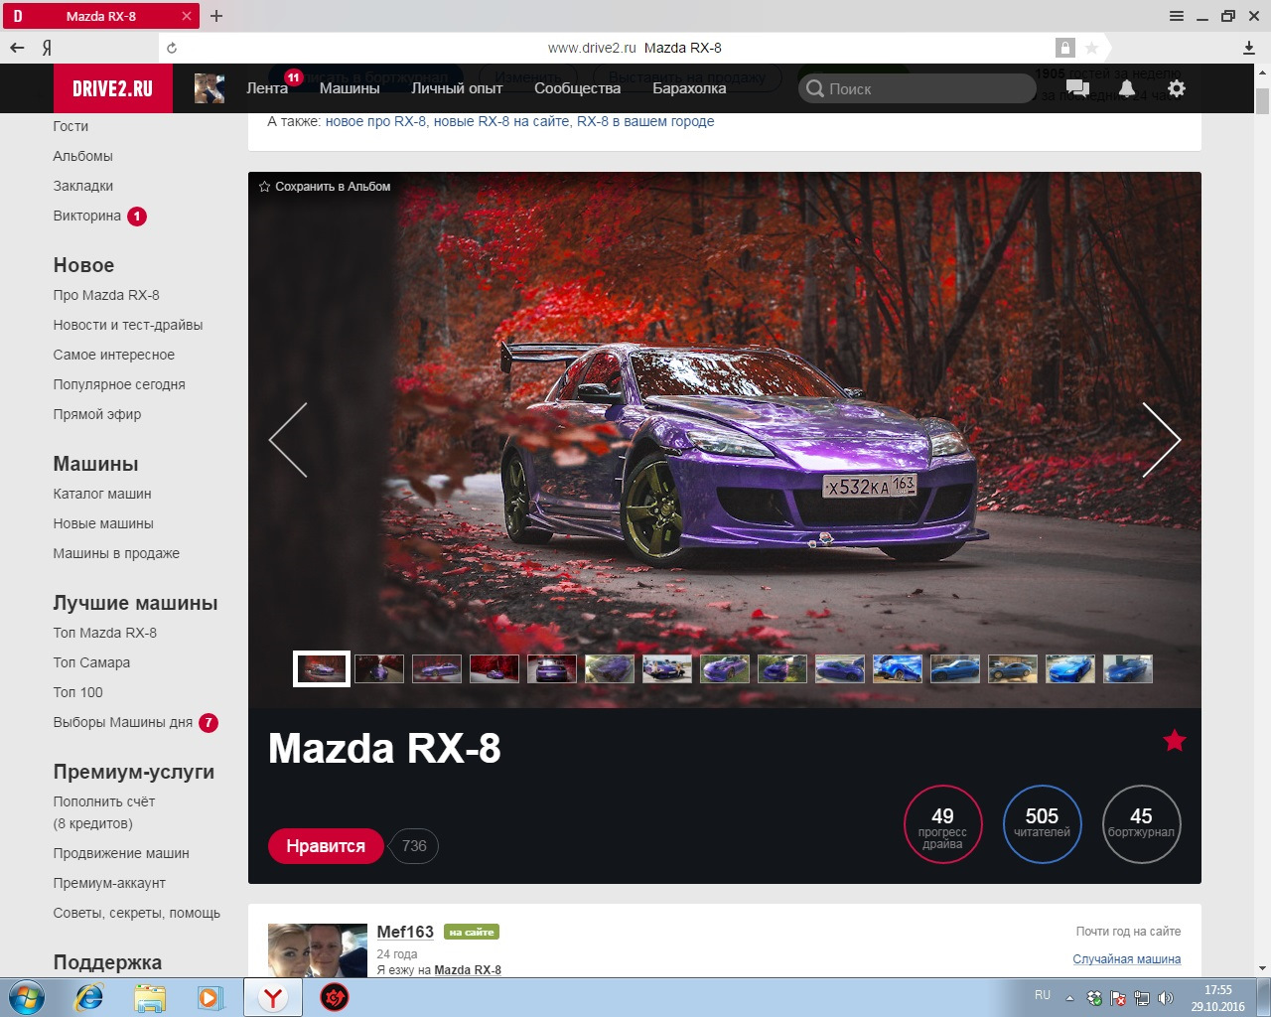Open the messages icon in the top bar

[1076, 88]
